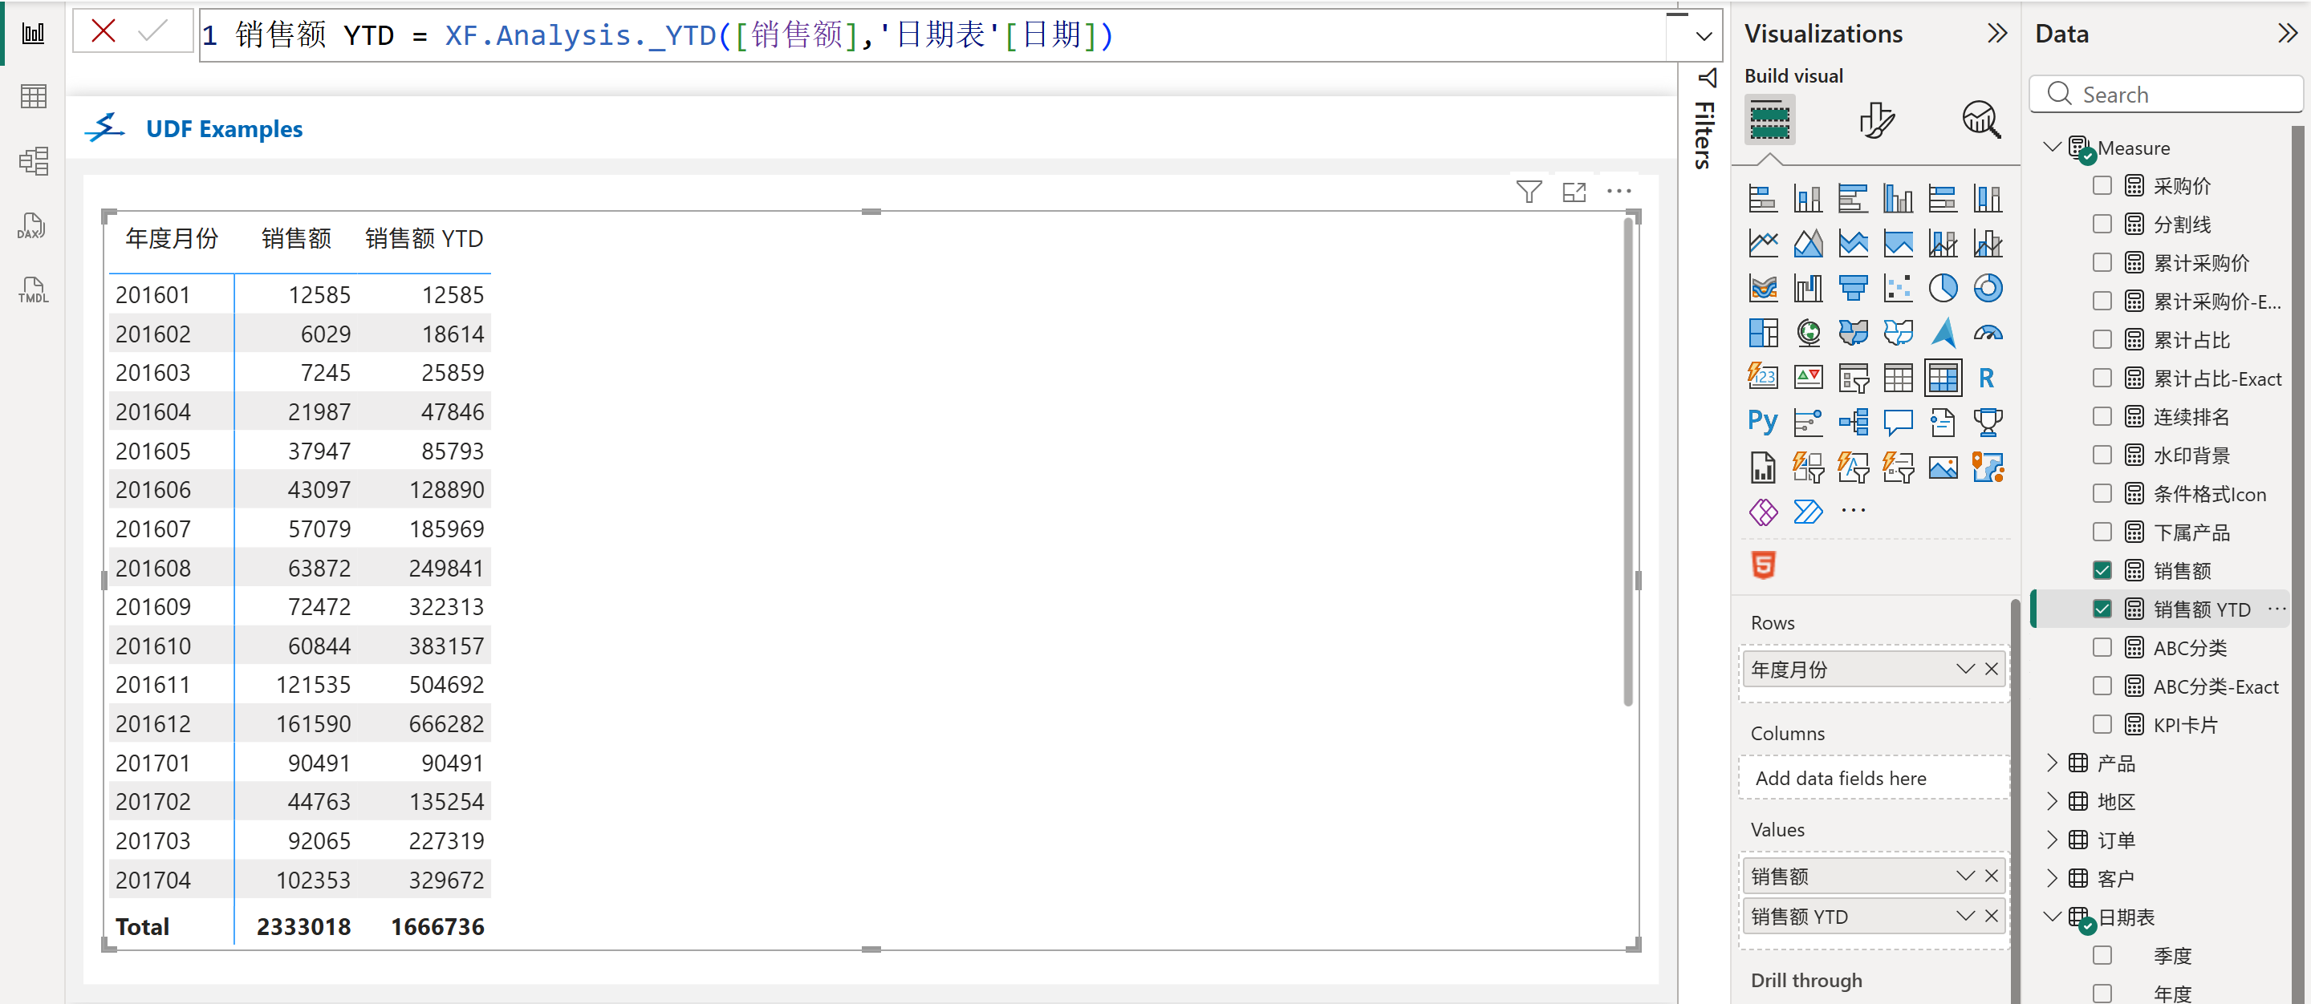Open the TMDL view icon
Screen dimensions: 2311x1004
point(32,290)
